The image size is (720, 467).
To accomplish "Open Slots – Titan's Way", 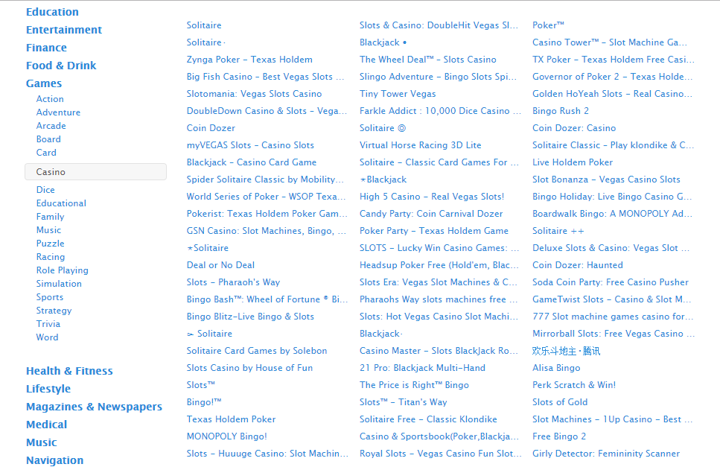I will click(403, 402).
